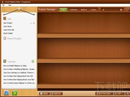This screenshot has width=130, height=97.
Task: Open tutorial How to Make Flash Flipping Ebook Auto Flip
Action: tap(19, 80)
